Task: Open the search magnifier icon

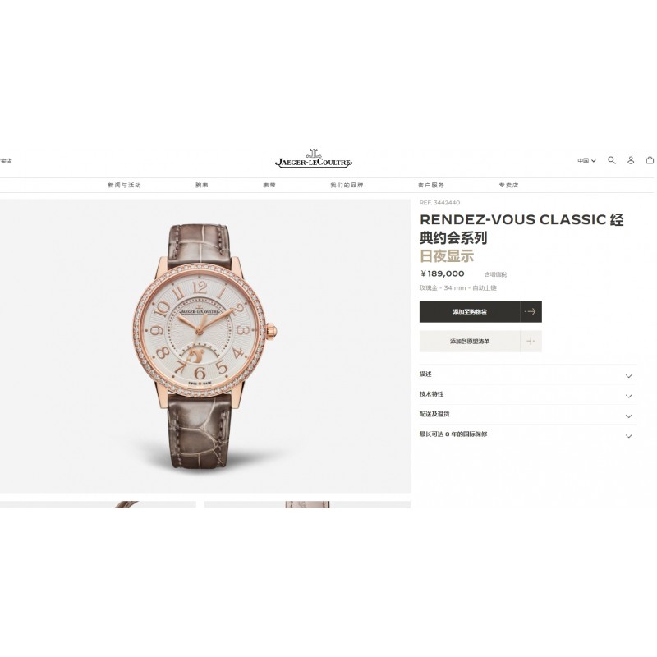Action: pos(612,160)
